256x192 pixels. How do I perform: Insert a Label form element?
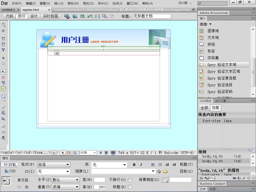(211, 51)
